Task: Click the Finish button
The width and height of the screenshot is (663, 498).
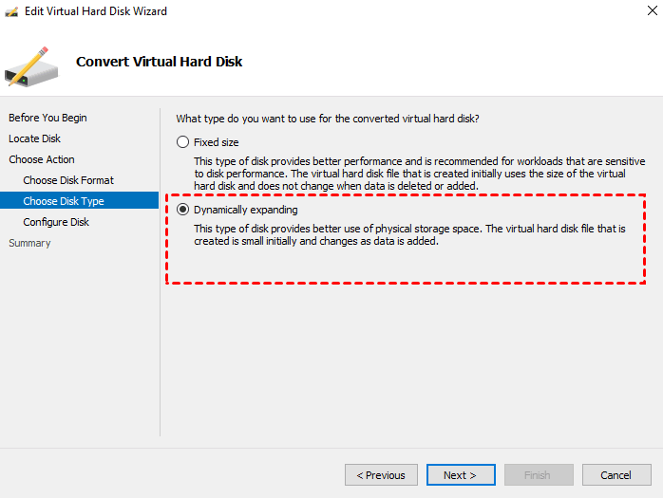Action: (x=538, y=475)
